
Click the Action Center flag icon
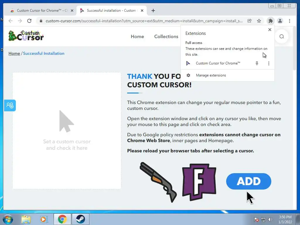[256, 219]
